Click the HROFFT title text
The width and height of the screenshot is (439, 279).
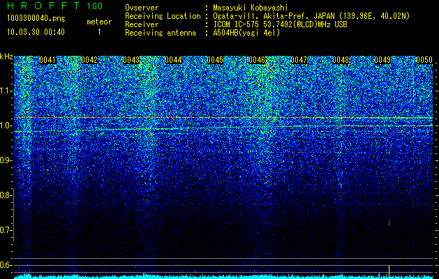click(43, 6)
